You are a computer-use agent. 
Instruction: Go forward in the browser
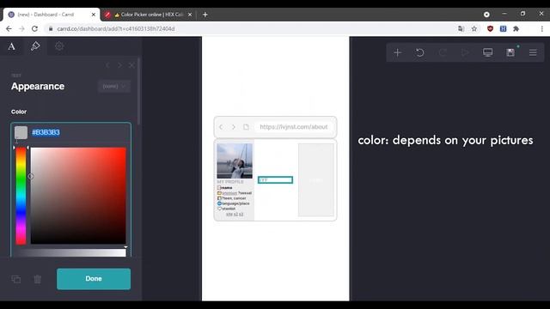click(21, 28)
